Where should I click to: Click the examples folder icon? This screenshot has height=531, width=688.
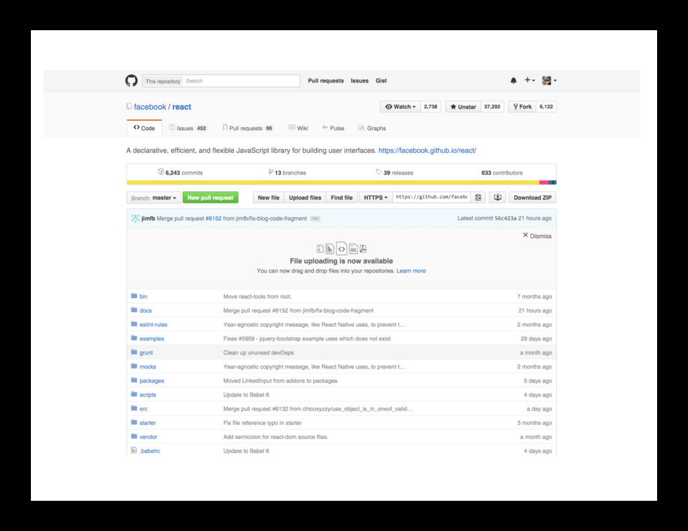[134, 338]
